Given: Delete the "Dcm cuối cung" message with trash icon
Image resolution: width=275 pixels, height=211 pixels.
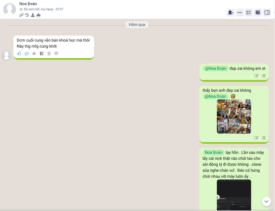Looking at the screenshot, I should (49, 54).
